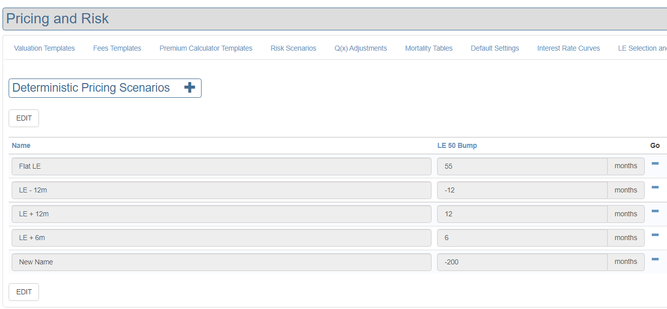The image size is (667, 309).
Task: Remove the New Name scenario row
Action: [x=655, y=259]
